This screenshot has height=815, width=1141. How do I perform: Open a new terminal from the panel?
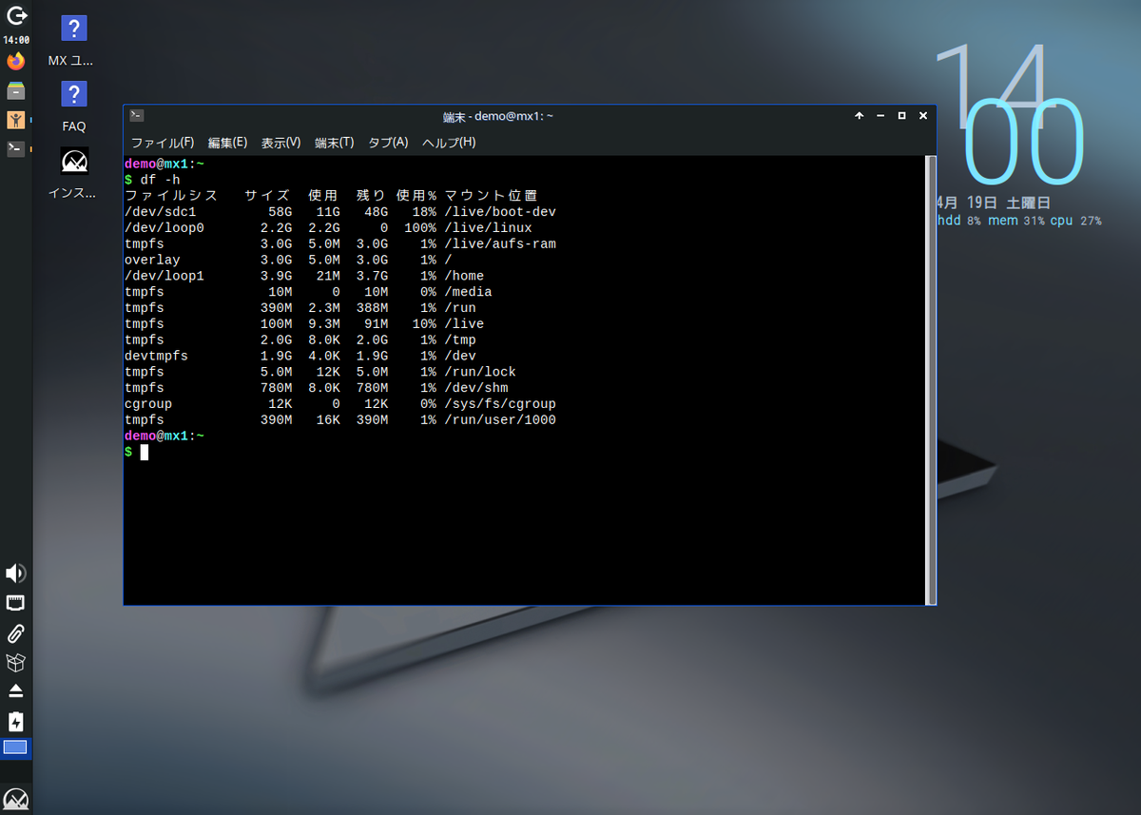click(x=16, y=149)
